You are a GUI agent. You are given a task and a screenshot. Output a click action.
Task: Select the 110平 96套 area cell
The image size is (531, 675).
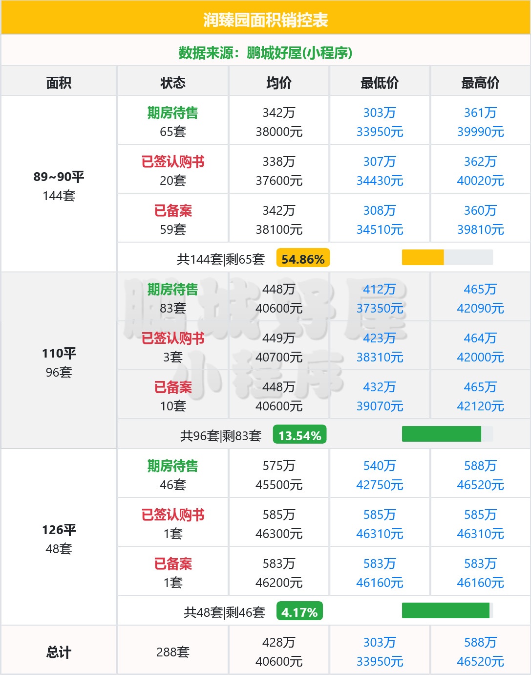59,362
